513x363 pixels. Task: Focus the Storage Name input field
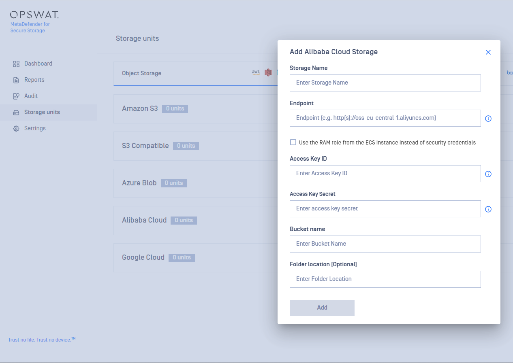pos(385,83)
